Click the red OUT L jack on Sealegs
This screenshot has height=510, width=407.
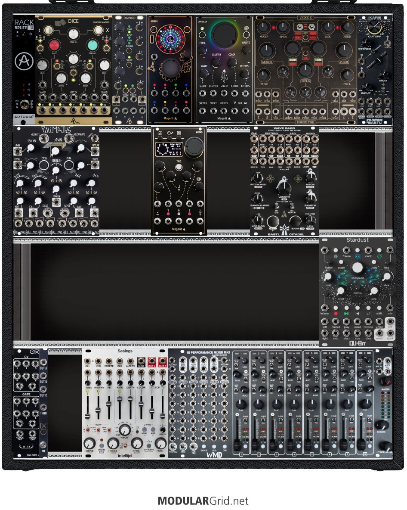tap(152, 361)
